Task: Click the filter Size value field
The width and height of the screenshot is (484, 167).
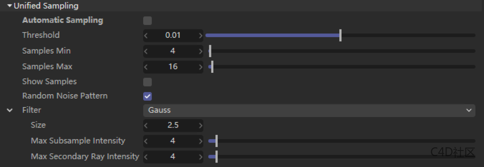Action: (x=173, y=125)
